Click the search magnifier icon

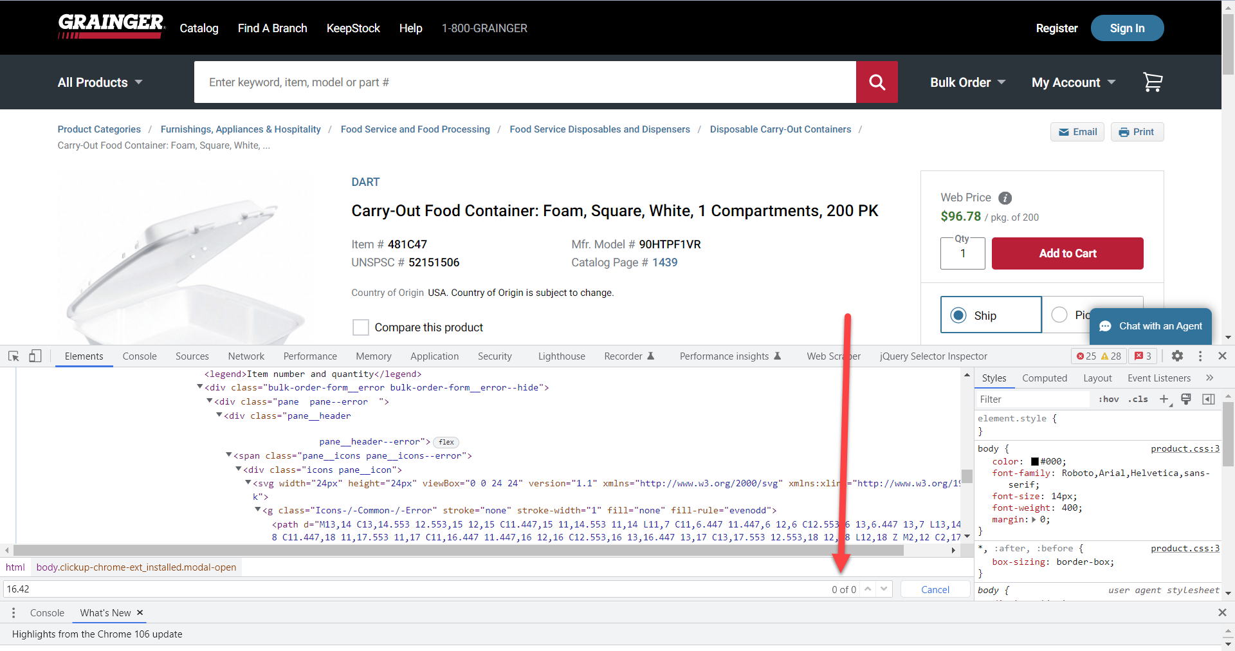(877, 82)
